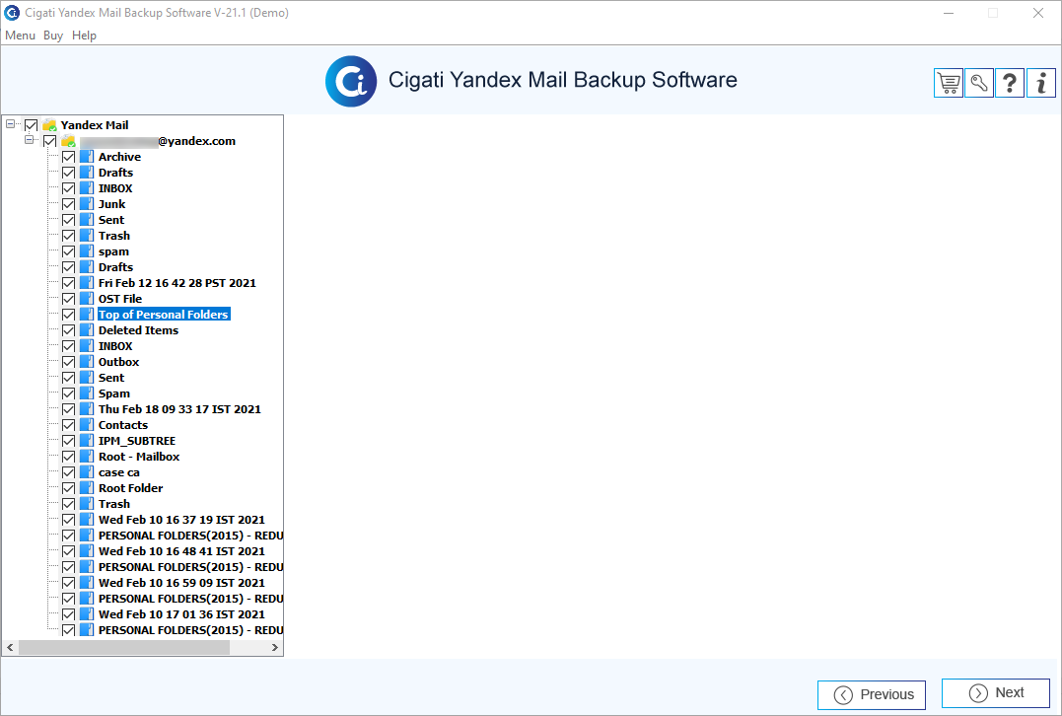This screenshot has height=716, width=1062.
Task: Toggle the OST File checkbox
Action: click(x=68, y=299)
